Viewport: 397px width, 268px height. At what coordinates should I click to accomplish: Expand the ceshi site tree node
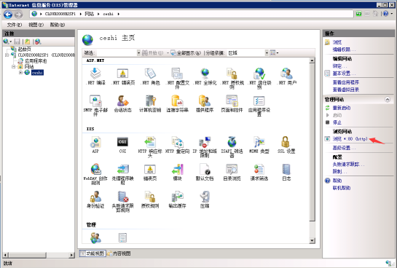(x=21, y=73)
